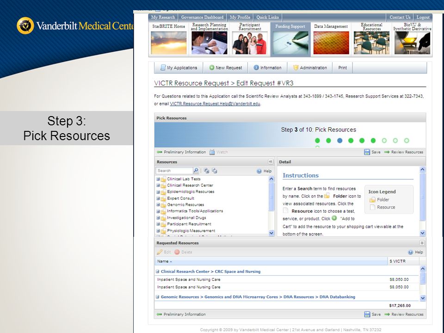
Task: Click the blue current-step progress dot
Action: pos(340,141)
